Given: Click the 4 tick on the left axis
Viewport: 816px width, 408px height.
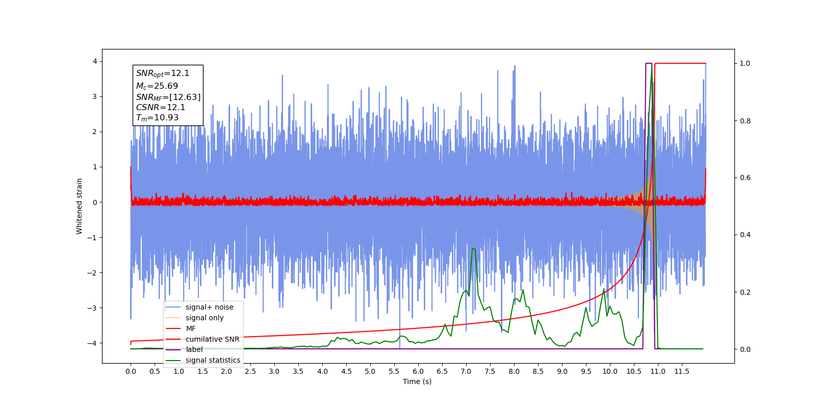Looking at the screenshot, I should [x=95, y=61].
